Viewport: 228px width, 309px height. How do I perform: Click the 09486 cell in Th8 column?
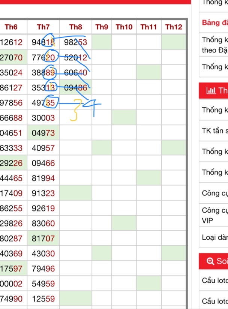[x=76, y=88]
